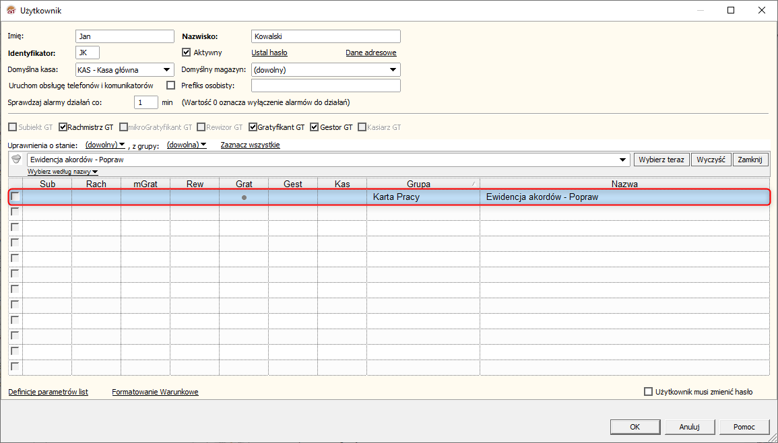Image resolution: width=778 pixels, height=443 pixels.
Task: Click the Karta Pracy cell
Action: (423, 197)
